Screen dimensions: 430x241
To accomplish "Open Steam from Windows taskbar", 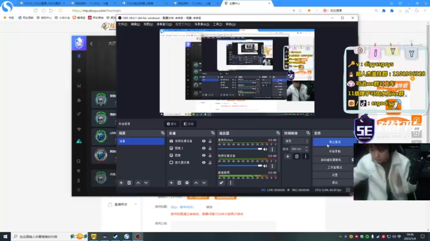I will 116,236.
